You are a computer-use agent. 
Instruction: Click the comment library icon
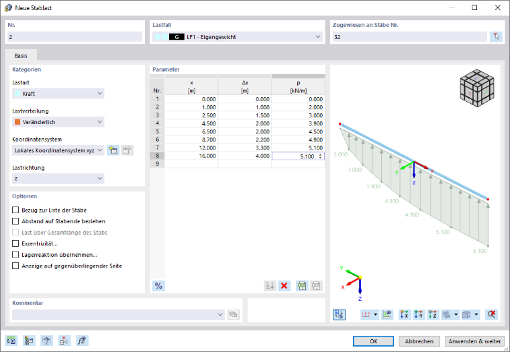click(234, 314)
